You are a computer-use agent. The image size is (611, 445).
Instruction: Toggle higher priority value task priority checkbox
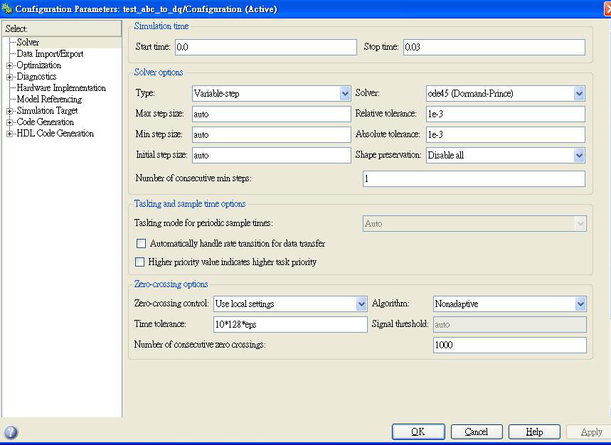point(140,262)
